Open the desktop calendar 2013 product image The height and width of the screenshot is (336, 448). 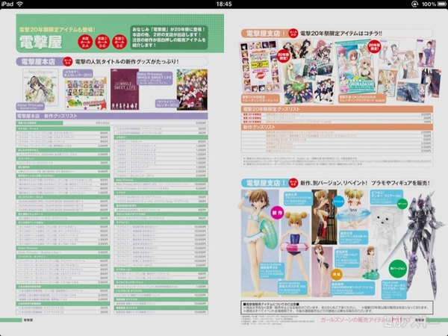(85, 95)
